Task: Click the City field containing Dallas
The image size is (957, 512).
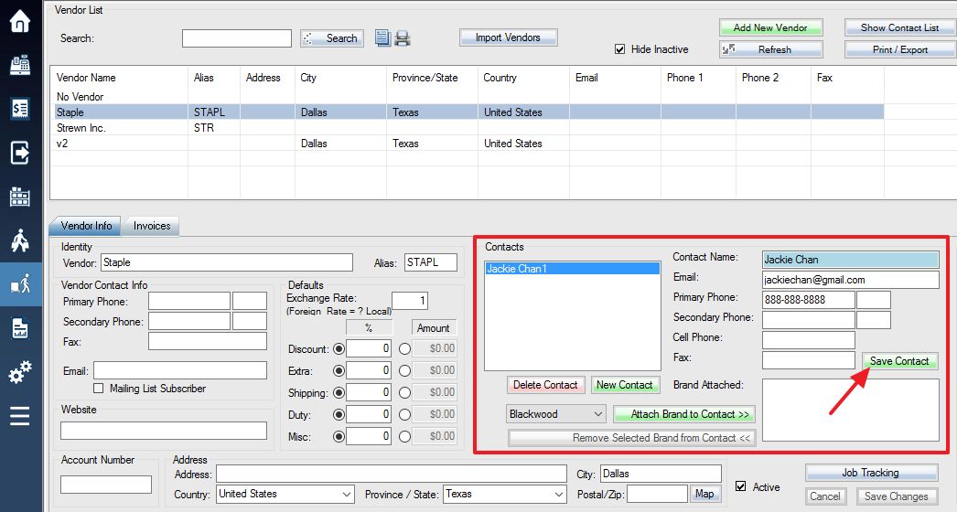Action: [661, 474]
